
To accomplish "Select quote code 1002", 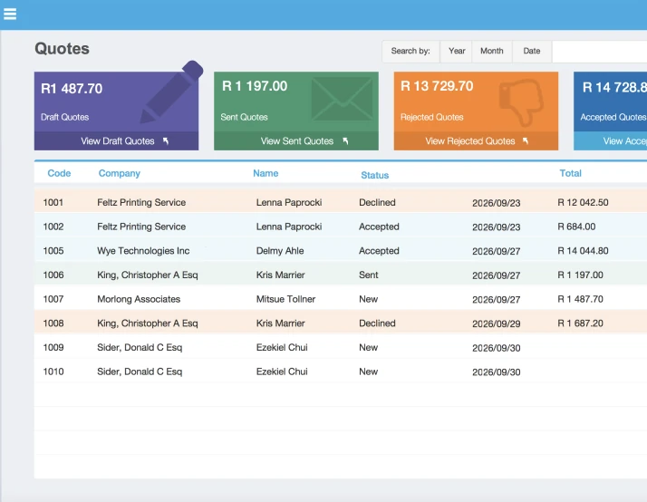I will (53, 227).
